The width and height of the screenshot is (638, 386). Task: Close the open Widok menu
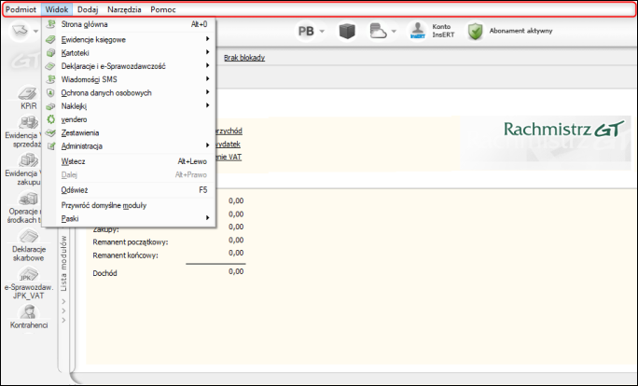(57, 9)
